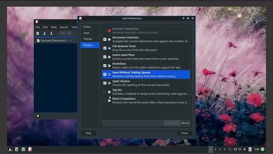The image size is (273, 154).
Task: Click the Bracket Completion red warning icon
Action: pos(109,31)
